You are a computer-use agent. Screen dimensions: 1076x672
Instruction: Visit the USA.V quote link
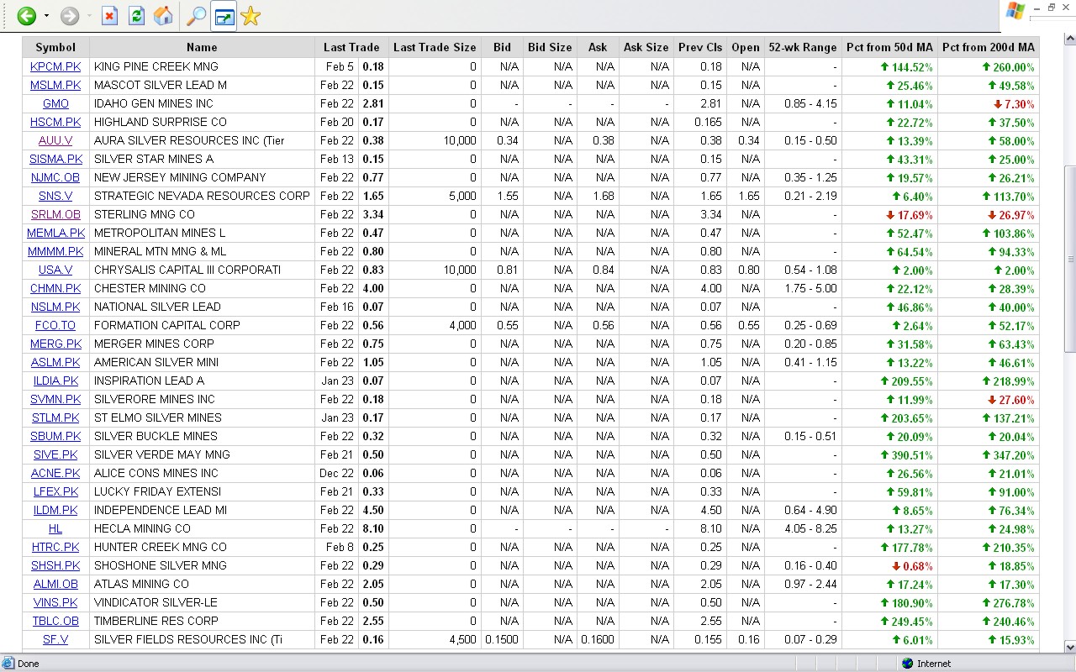55,270
